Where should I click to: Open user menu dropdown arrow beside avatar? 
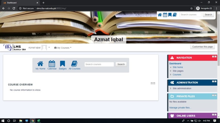[x=49, y=47]
